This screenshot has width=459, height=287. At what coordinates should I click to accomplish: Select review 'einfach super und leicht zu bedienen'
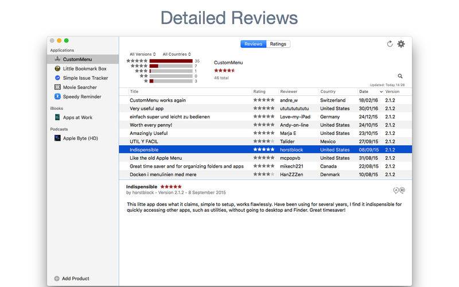pos(266,117)
